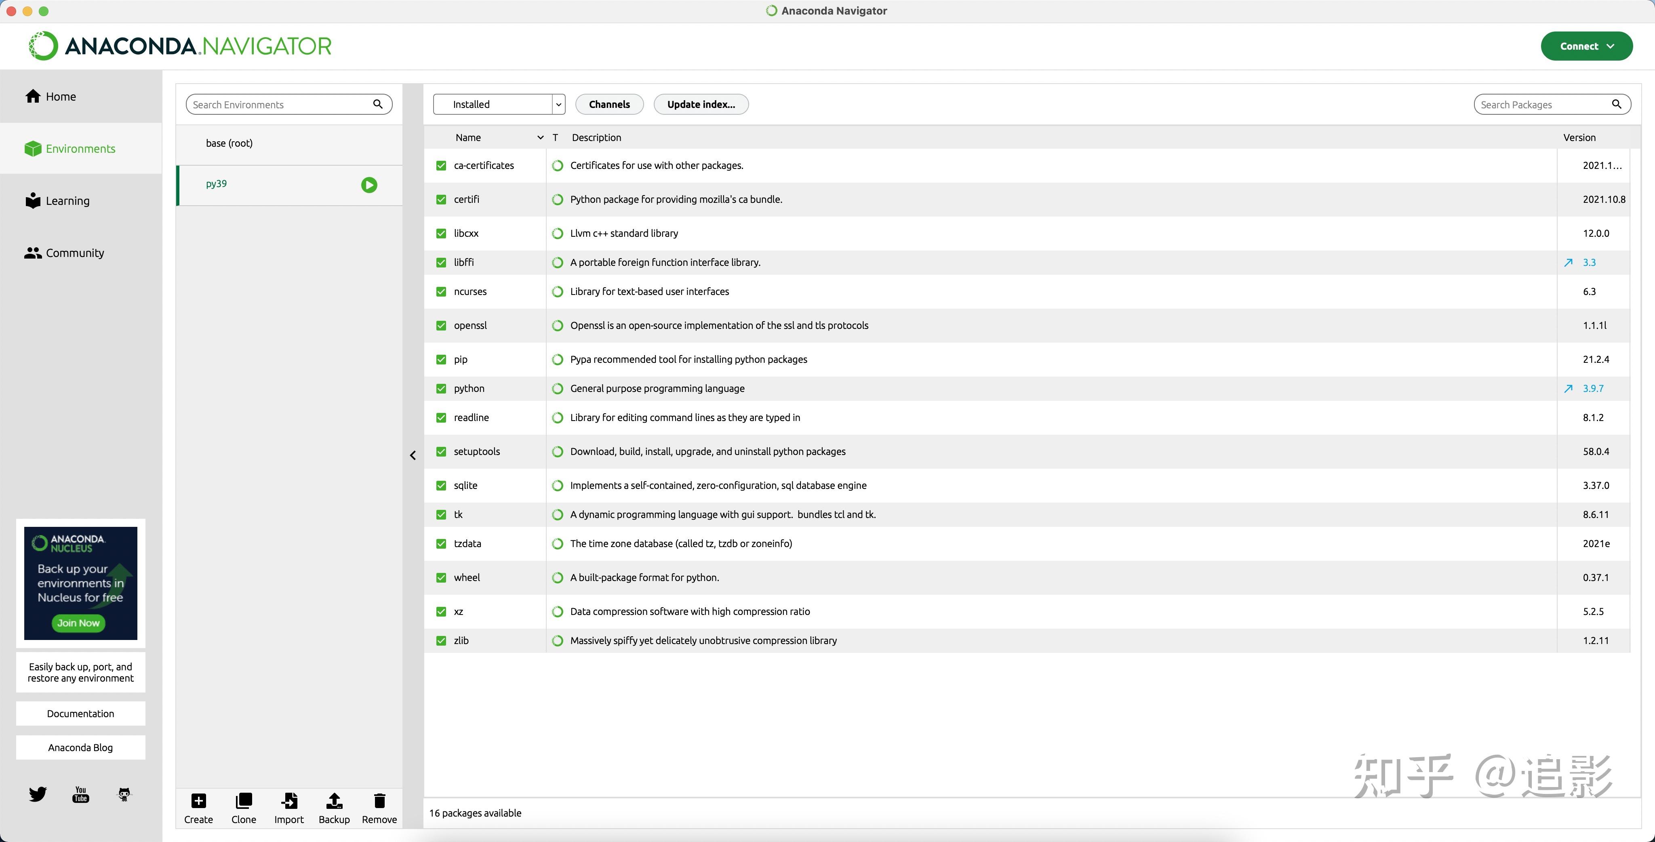Toggle the readline package checkbox
Image resolution: width=1655 pixels, height=842 pixels.
point(441,417)
